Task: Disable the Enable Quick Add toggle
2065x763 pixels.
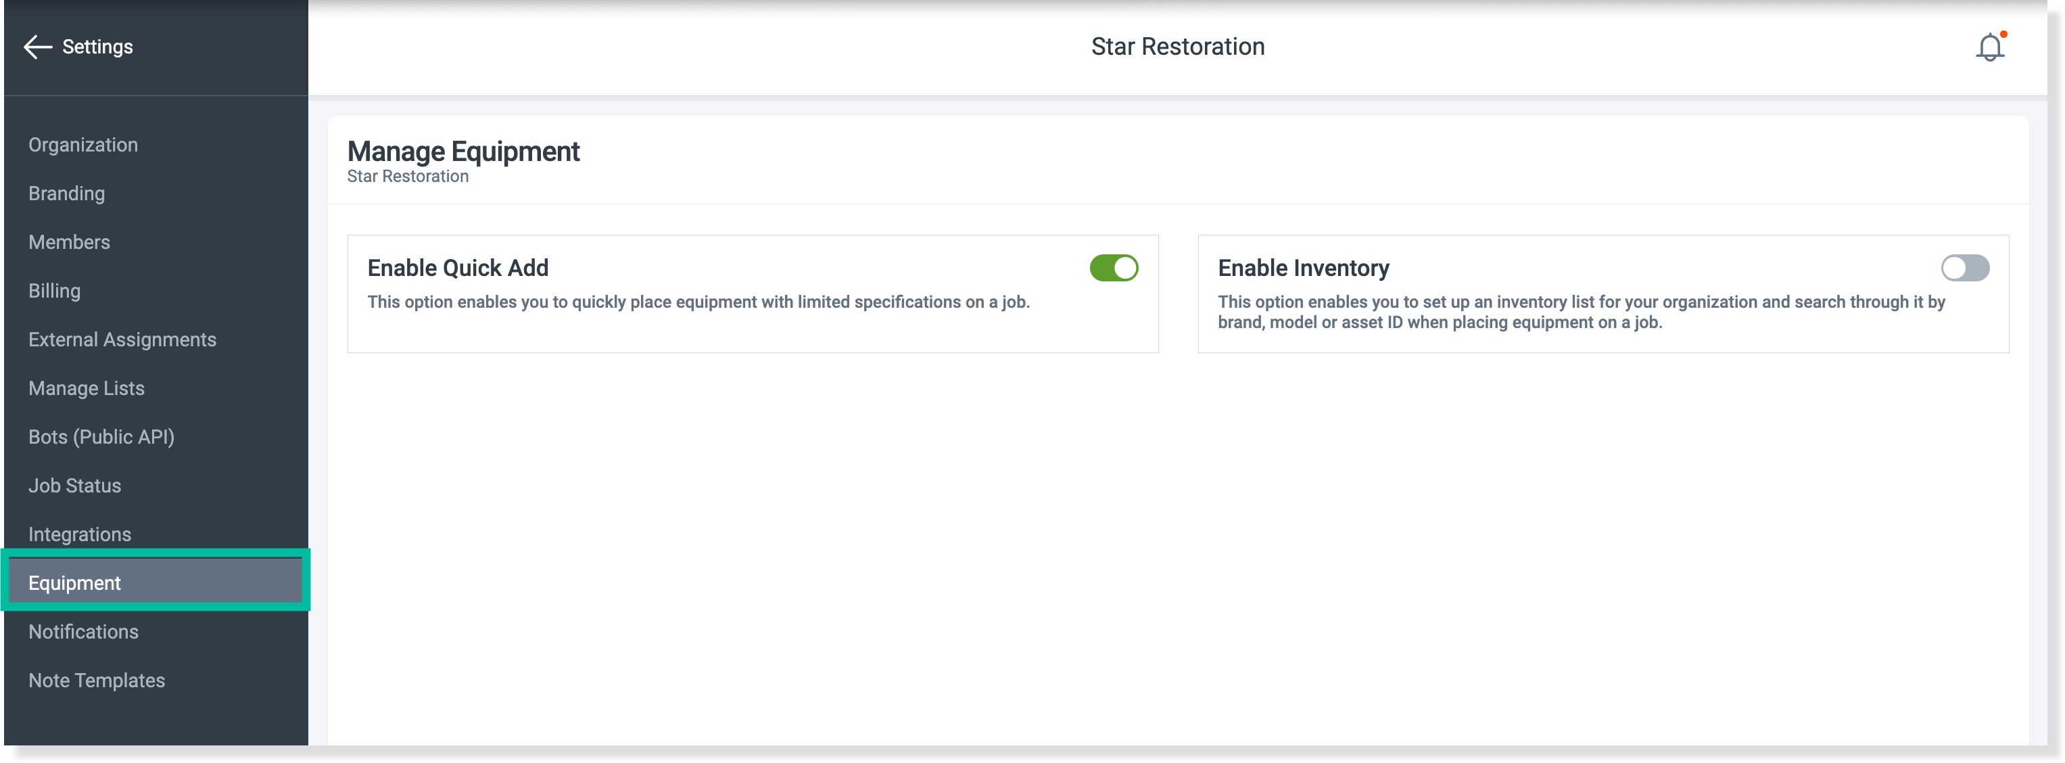Action: pos(1114,268)
